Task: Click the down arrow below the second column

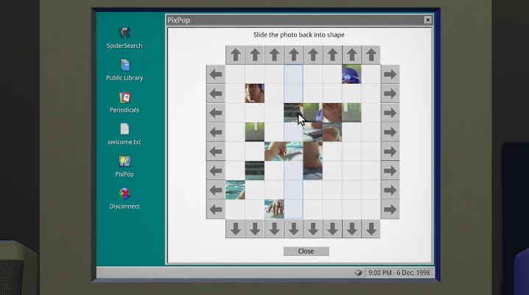Action: [255, 229]
